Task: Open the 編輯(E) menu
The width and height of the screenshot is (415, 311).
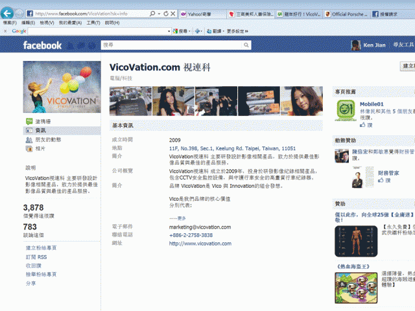Action: coord(29,23)
